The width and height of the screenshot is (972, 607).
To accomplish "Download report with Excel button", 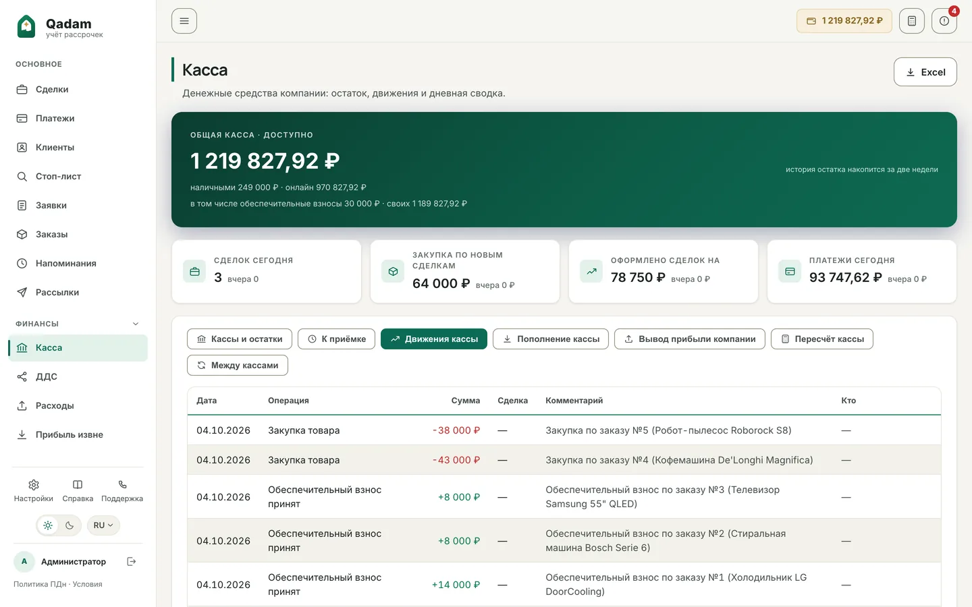I will (925, 72).
